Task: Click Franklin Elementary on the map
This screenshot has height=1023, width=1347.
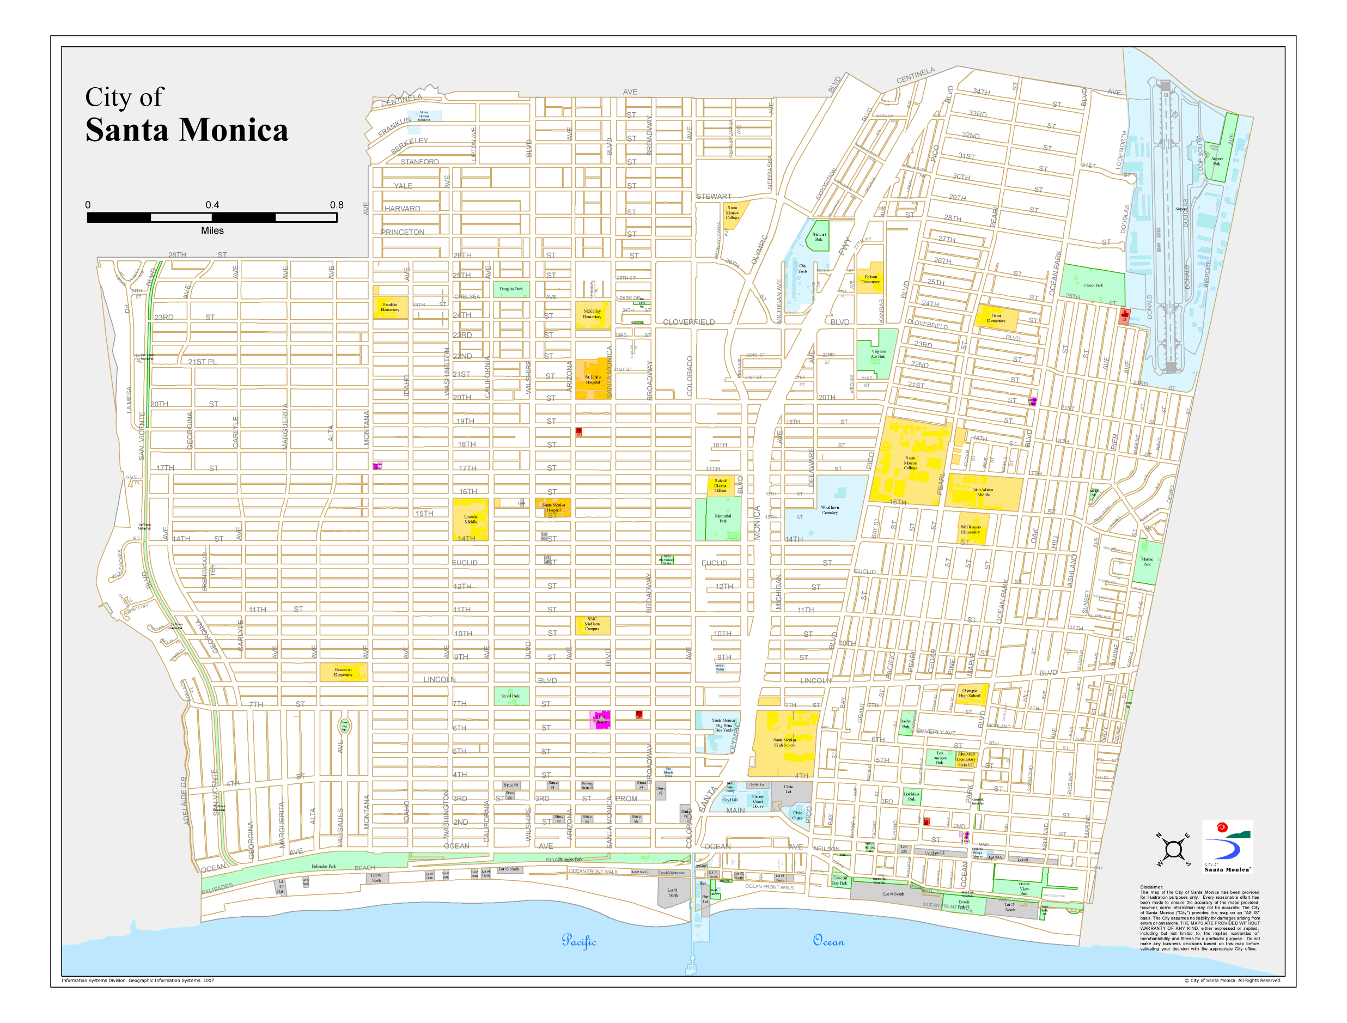Action: tap(390, 308)
